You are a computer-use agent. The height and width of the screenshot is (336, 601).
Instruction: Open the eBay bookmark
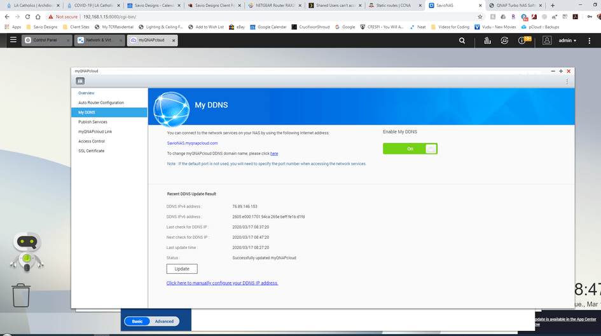pos(237,27)
